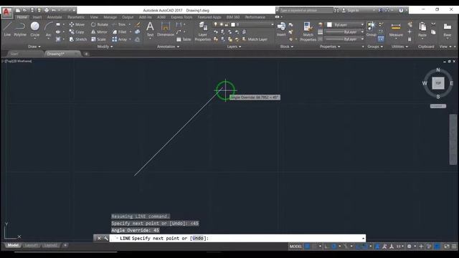
Task: Click the Erase tool in Modify panel
Action: (x=137, y=24)
